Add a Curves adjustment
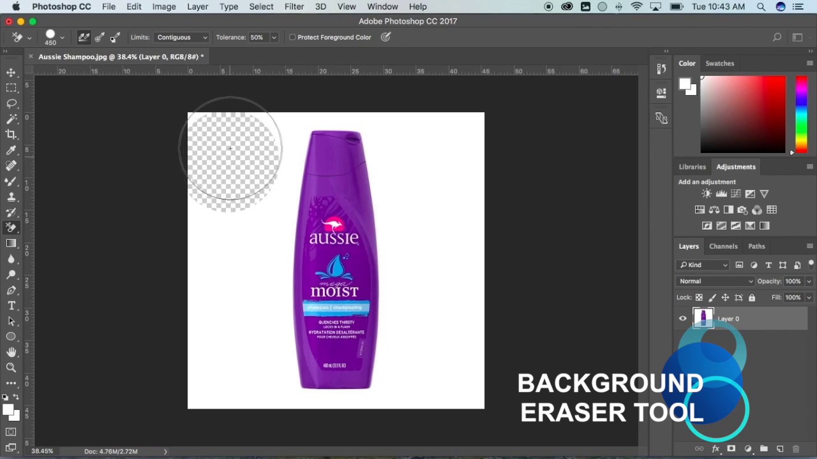This screenshot has height=459, width=817. (735, 194)
